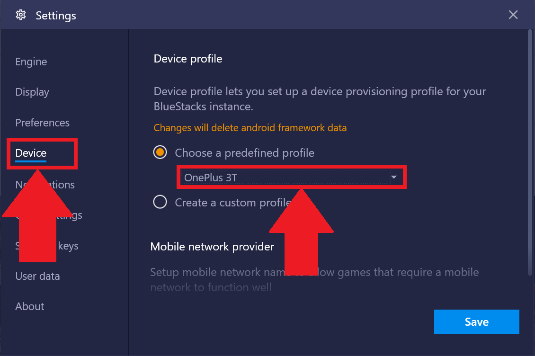Expand the OnePlus 3T profile dropdown arrow
535x356 pixels.
click(394, 177)
